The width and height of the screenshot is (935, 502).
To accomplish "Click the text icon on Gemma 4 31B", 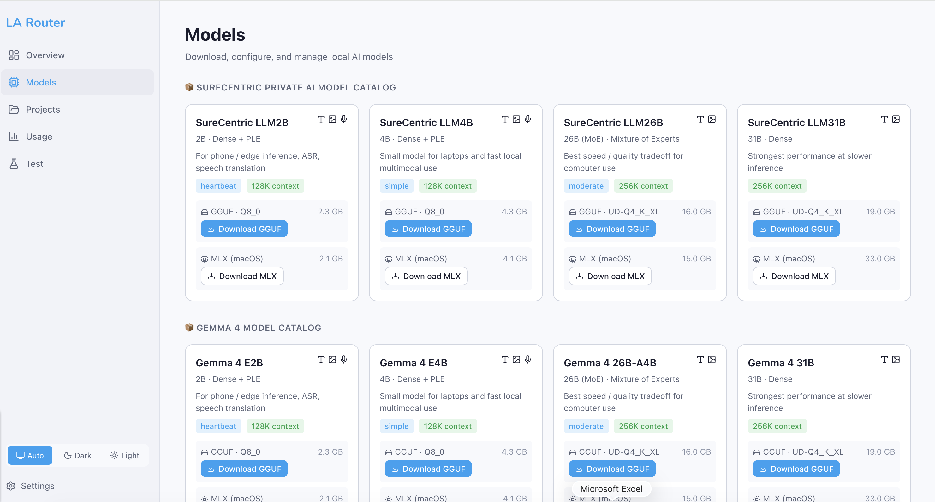I will coord(884,359).
